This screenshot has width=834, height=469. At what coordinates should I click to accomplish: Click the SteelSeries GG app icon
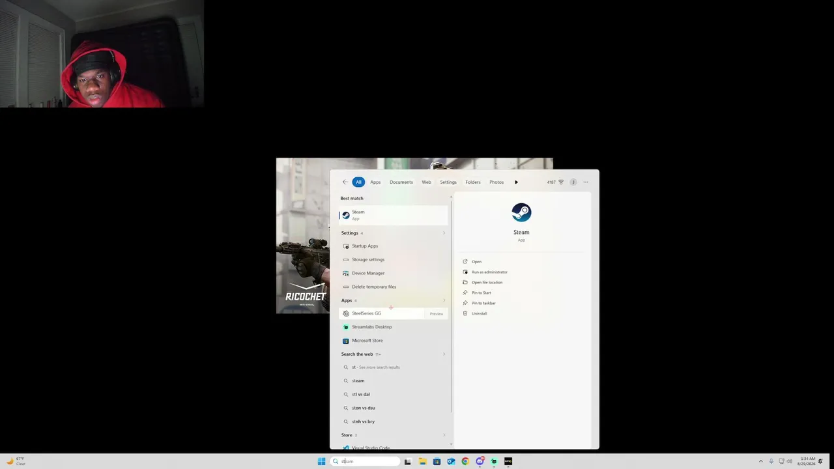pos(346,313)
